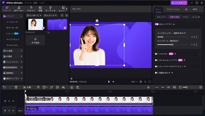Enable カットアウトのアウトライン switch
This screenshot has width=205, height=116.
(157, 67)
